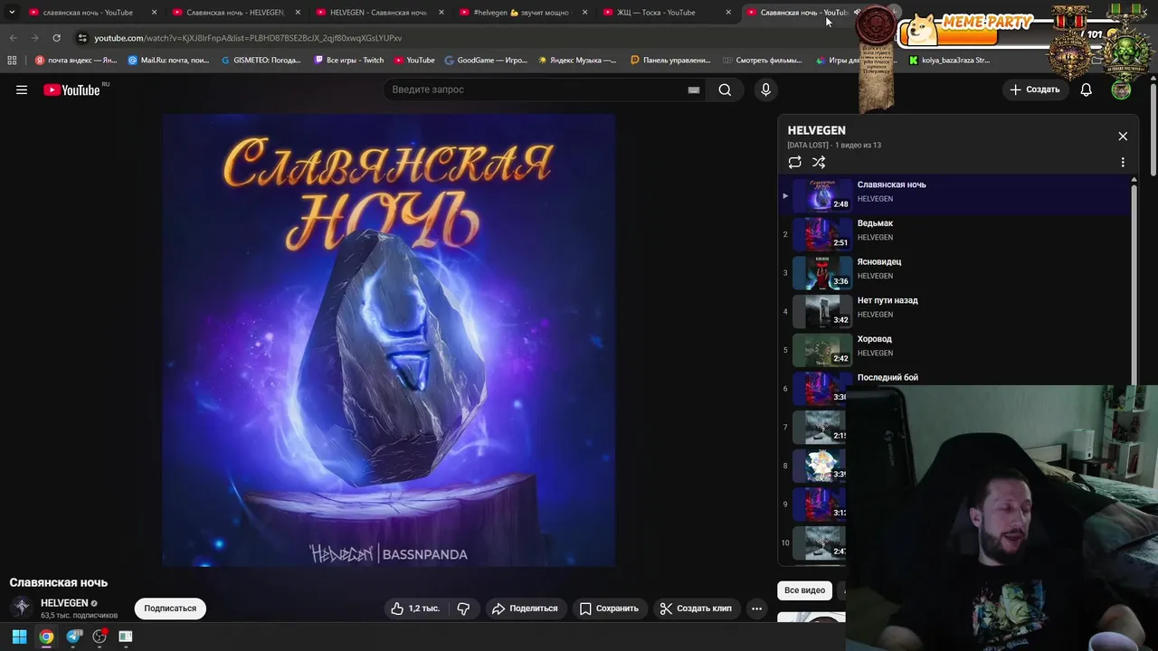Open the account avatar menu
This screenshot has height=651, width=1158.
coord(1121,90)
